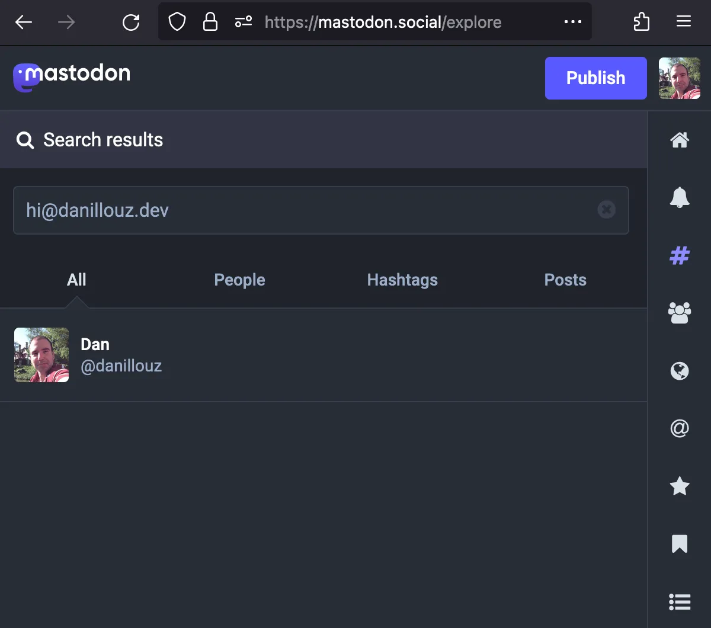711x628 pixels.
Task: Open the site permissions icon in address bar
Action: tap(244, 23)
